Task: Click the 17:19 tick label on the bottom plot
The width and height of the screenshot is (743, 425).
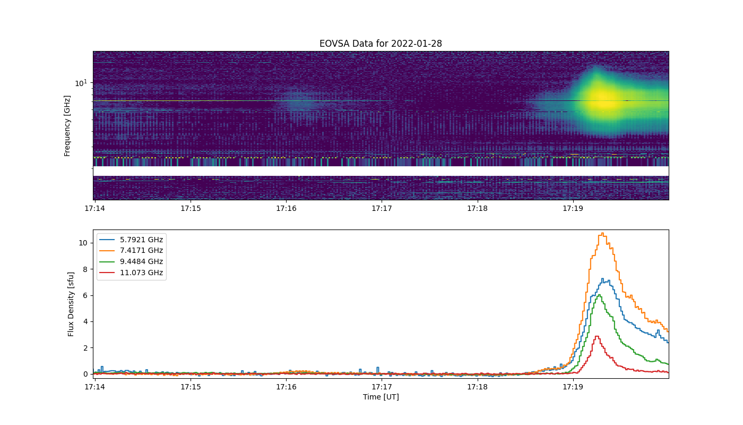Action: 573,386
